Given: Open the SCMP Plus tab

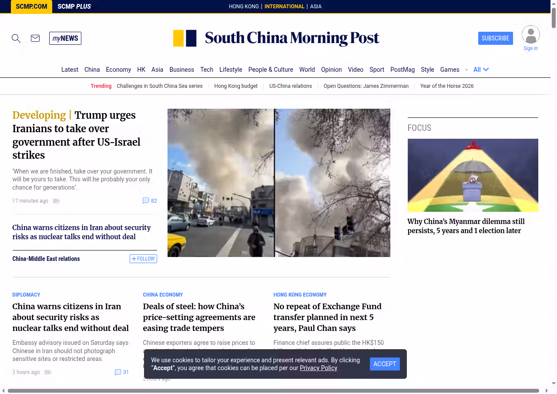Looking at the screenshot, I should (74, 7).
